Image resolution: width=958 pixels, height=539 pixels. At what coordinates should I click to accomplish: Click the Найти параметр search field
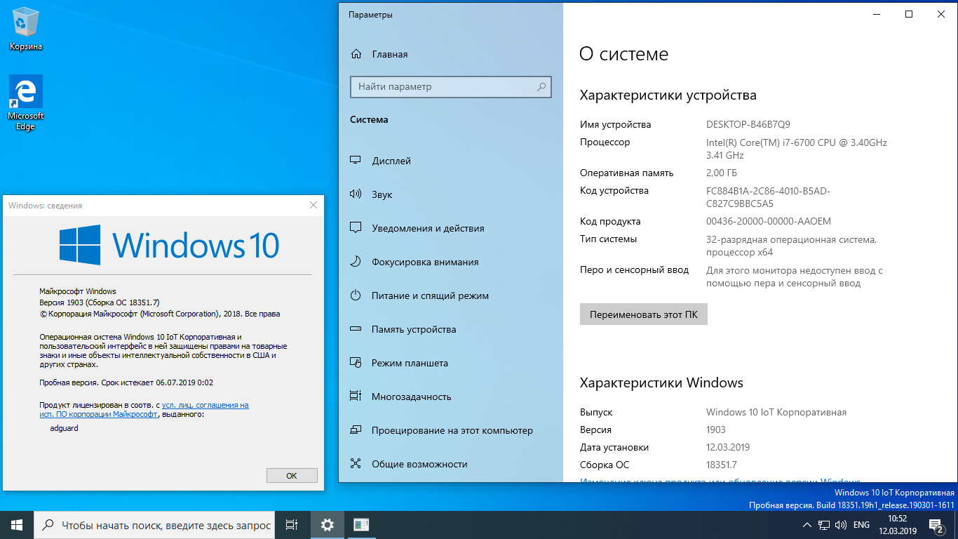[451, 87]
